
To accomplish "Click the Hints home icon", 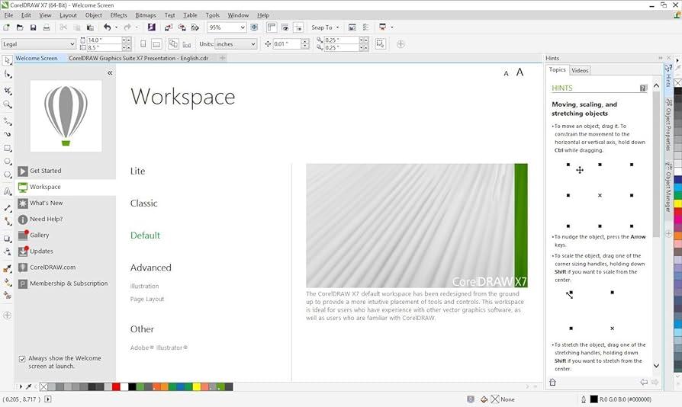I will pos(552,383).
